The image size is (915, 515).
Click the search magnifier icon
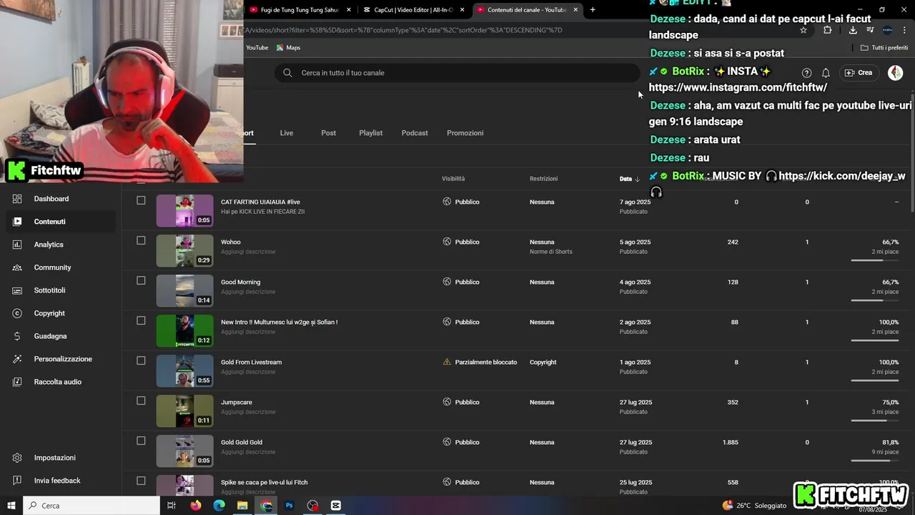click(287, 73)
